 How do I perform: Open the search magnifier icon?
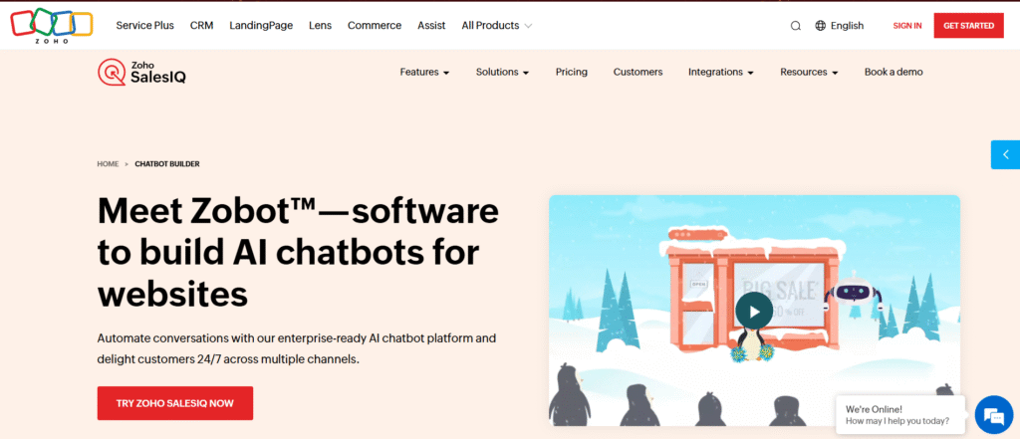pos(795,26)
